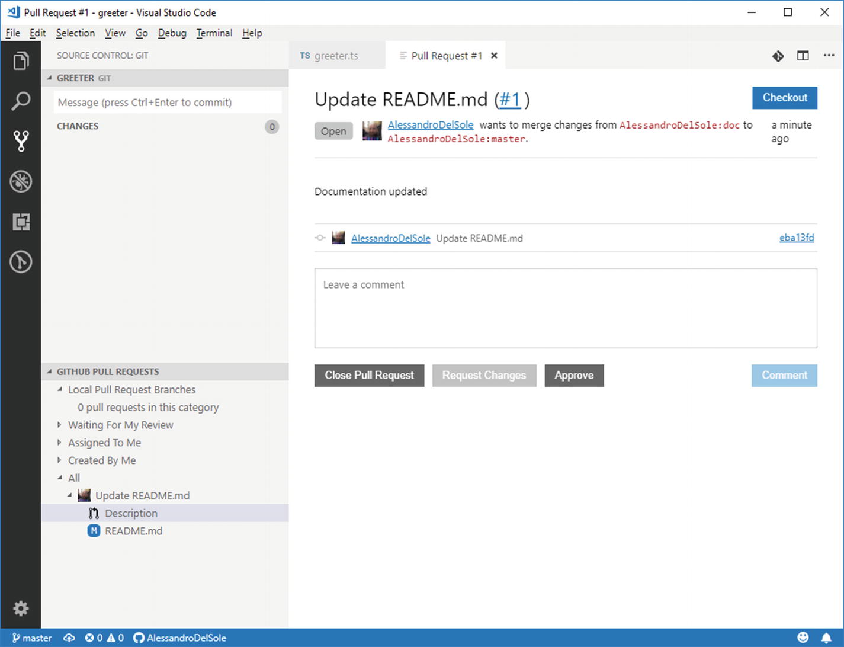Viewport: 844px width, 647px height.
Task: Open the Help menu
Action: point(252,33)
